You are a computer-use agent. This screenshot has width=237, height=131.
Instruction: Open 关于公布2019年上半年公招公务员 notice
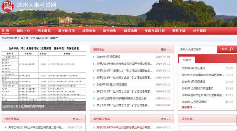pos(36,127)
